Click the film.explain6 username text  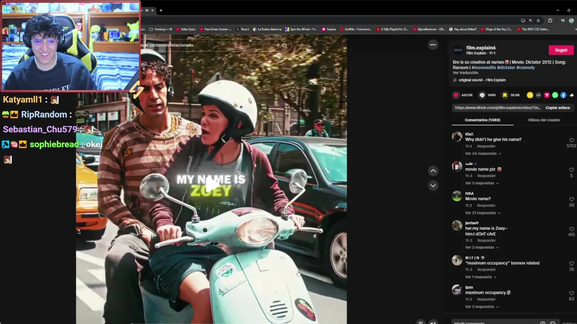[481, 48]
